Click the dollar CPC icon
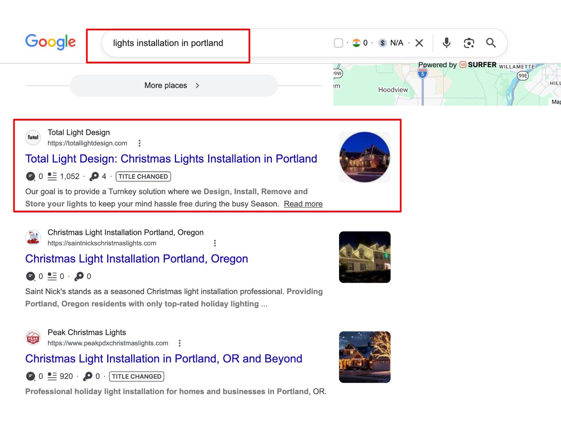This screenshot has height=429, width=561. [x=383, y=43]
